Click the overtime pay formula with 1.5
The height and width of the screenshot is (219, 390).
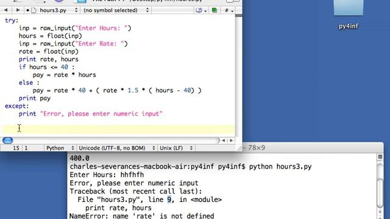(x=117, y=91)
